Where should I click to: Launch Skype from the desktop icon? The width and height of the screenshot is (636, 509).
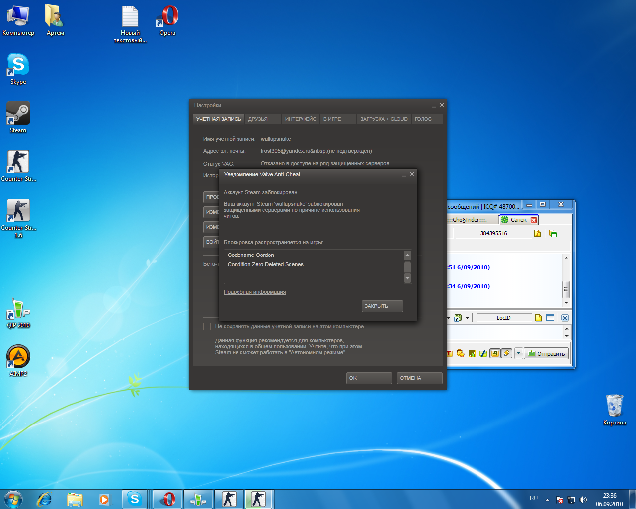click(x=18, y=65)
